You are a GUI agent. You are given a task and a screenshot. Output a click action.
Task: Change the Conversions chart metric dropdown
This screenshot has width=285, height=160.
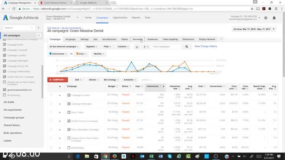click(58, 54)
